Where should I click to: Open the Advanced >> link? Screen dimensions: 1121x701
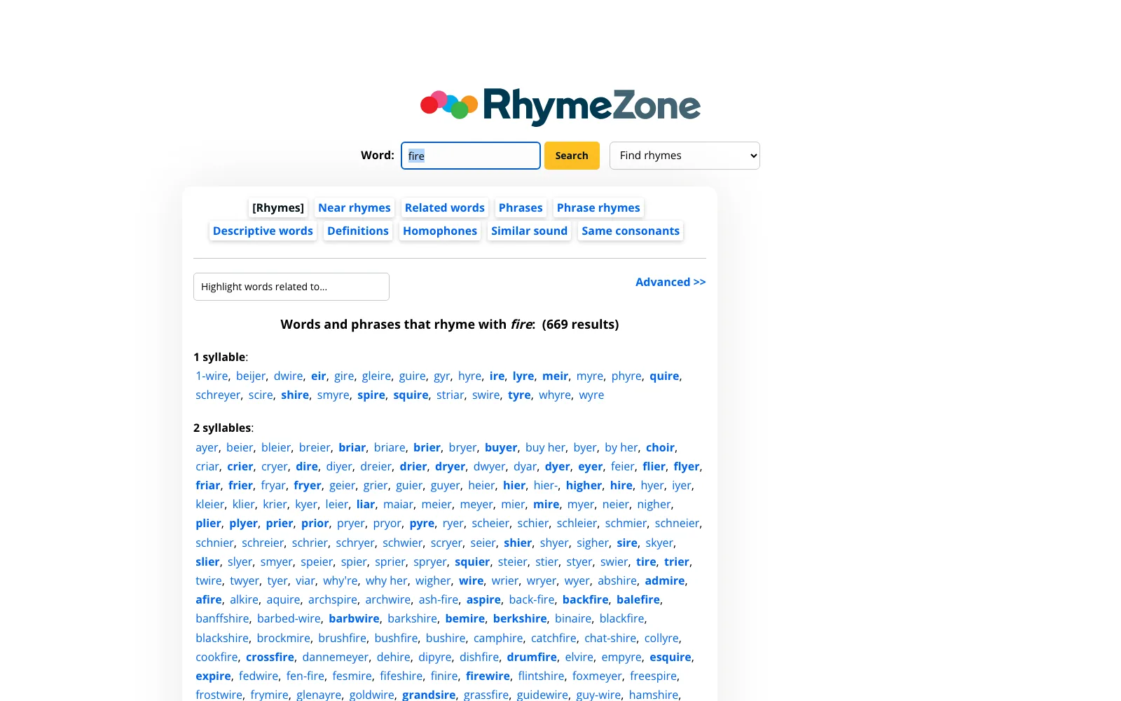(670, 282)
